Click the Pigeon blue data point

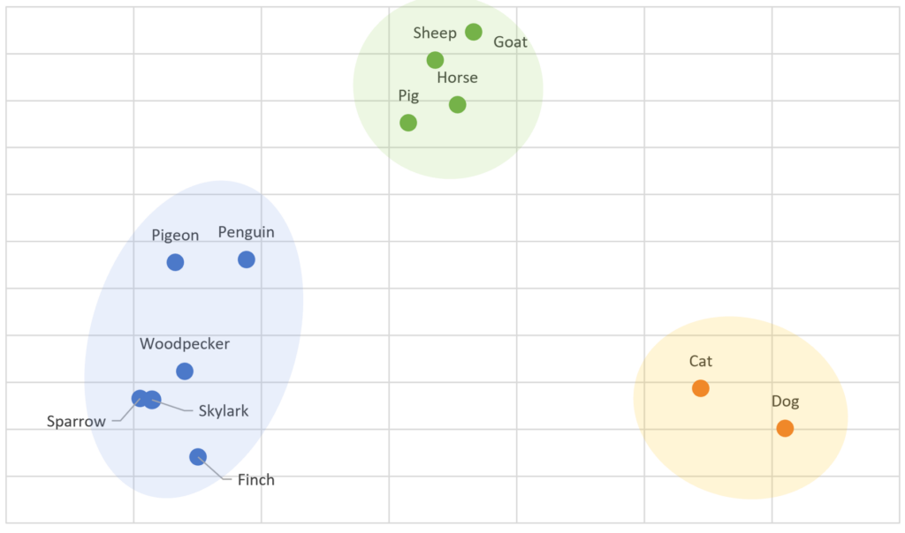pos(175,263)
